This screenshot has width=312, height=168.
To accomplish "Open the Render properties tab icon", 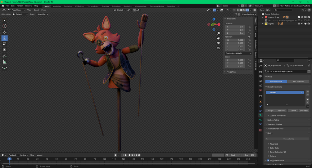I will [260, 72].
